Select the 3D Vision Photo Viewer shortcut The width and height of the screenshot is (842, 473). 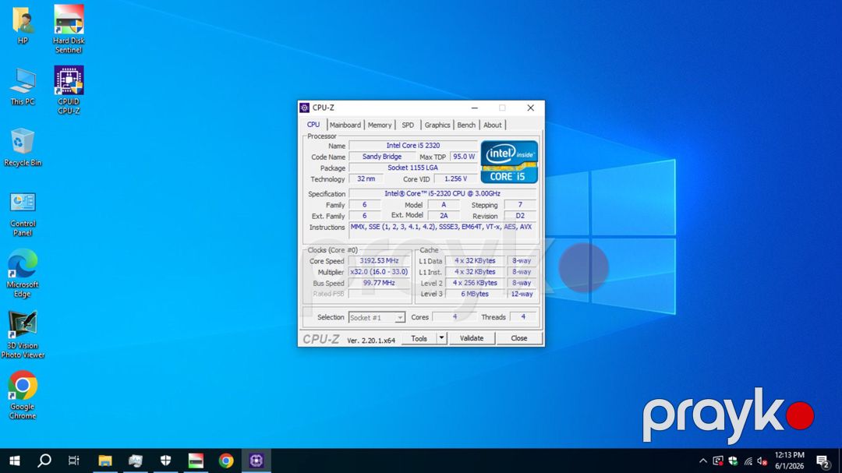[23, 335]
